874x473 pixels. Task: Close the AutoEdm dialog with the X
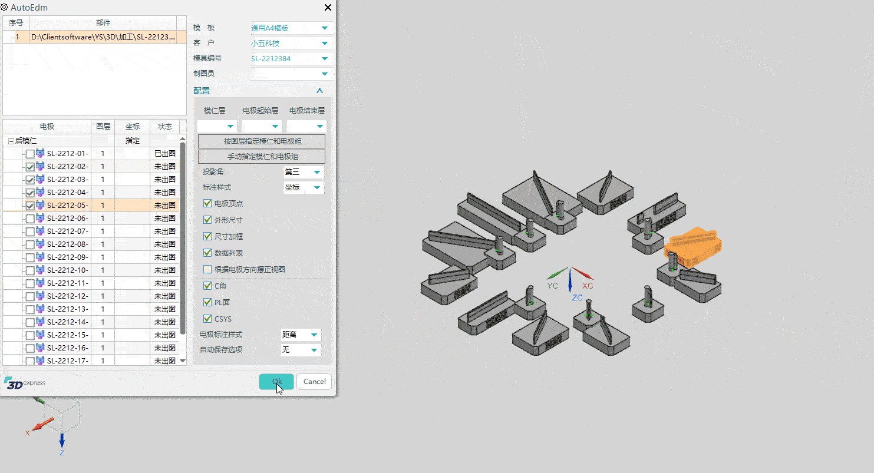(x=328, y=8)
